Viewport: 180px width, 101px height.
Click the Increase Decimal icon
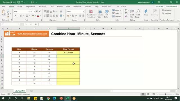click(80, 16)
